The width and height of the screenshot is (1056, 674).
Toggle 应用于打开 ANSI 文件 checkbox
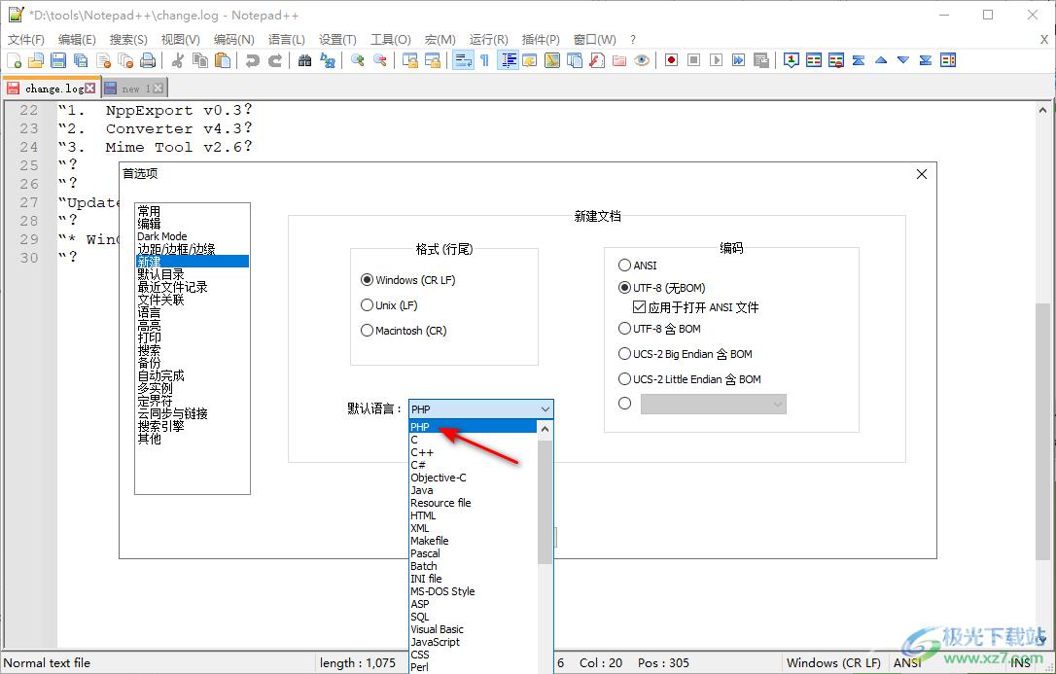click(x=695, y=307)
